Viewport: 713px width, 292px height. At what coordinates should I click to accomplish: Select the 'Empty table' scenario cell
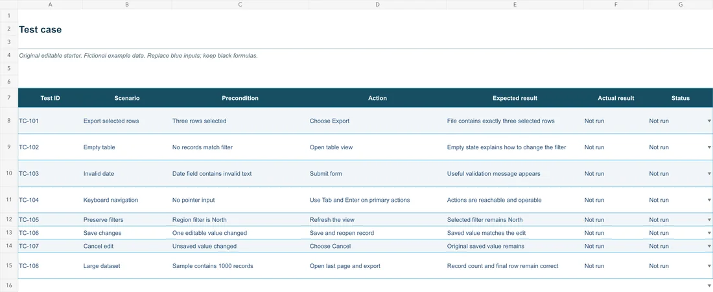tap(127, 147)
